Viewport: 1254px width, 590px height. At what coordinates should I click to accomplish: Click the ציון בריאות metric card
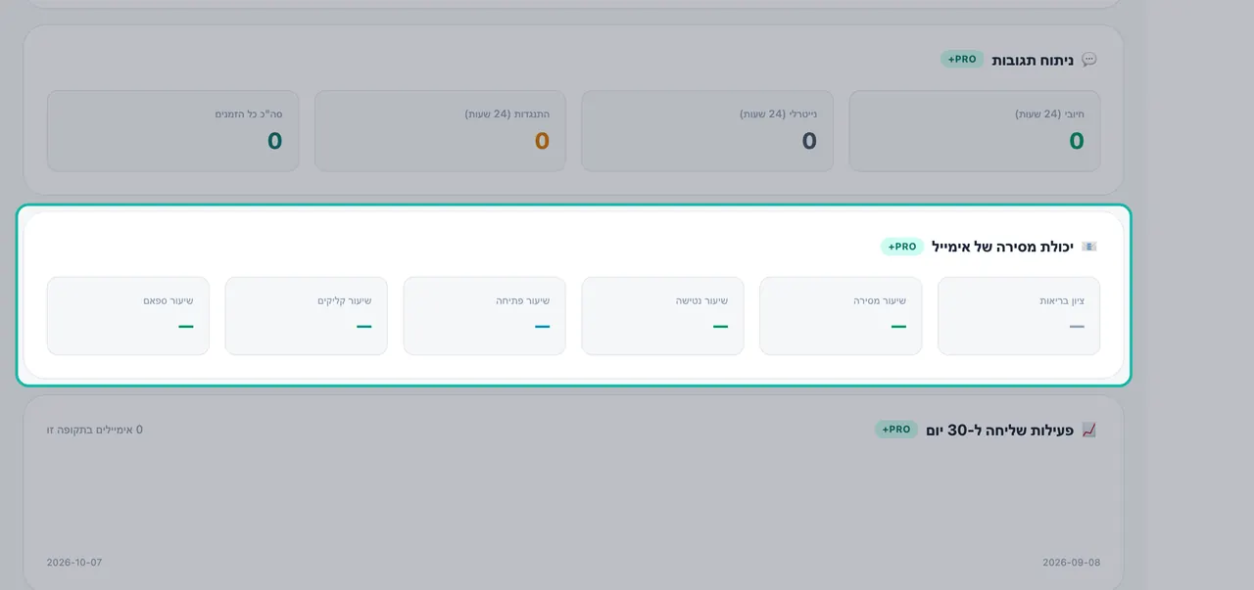click(x=1019, y=316)
